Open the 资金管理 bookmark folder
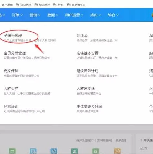 click(x=24, y=5)
